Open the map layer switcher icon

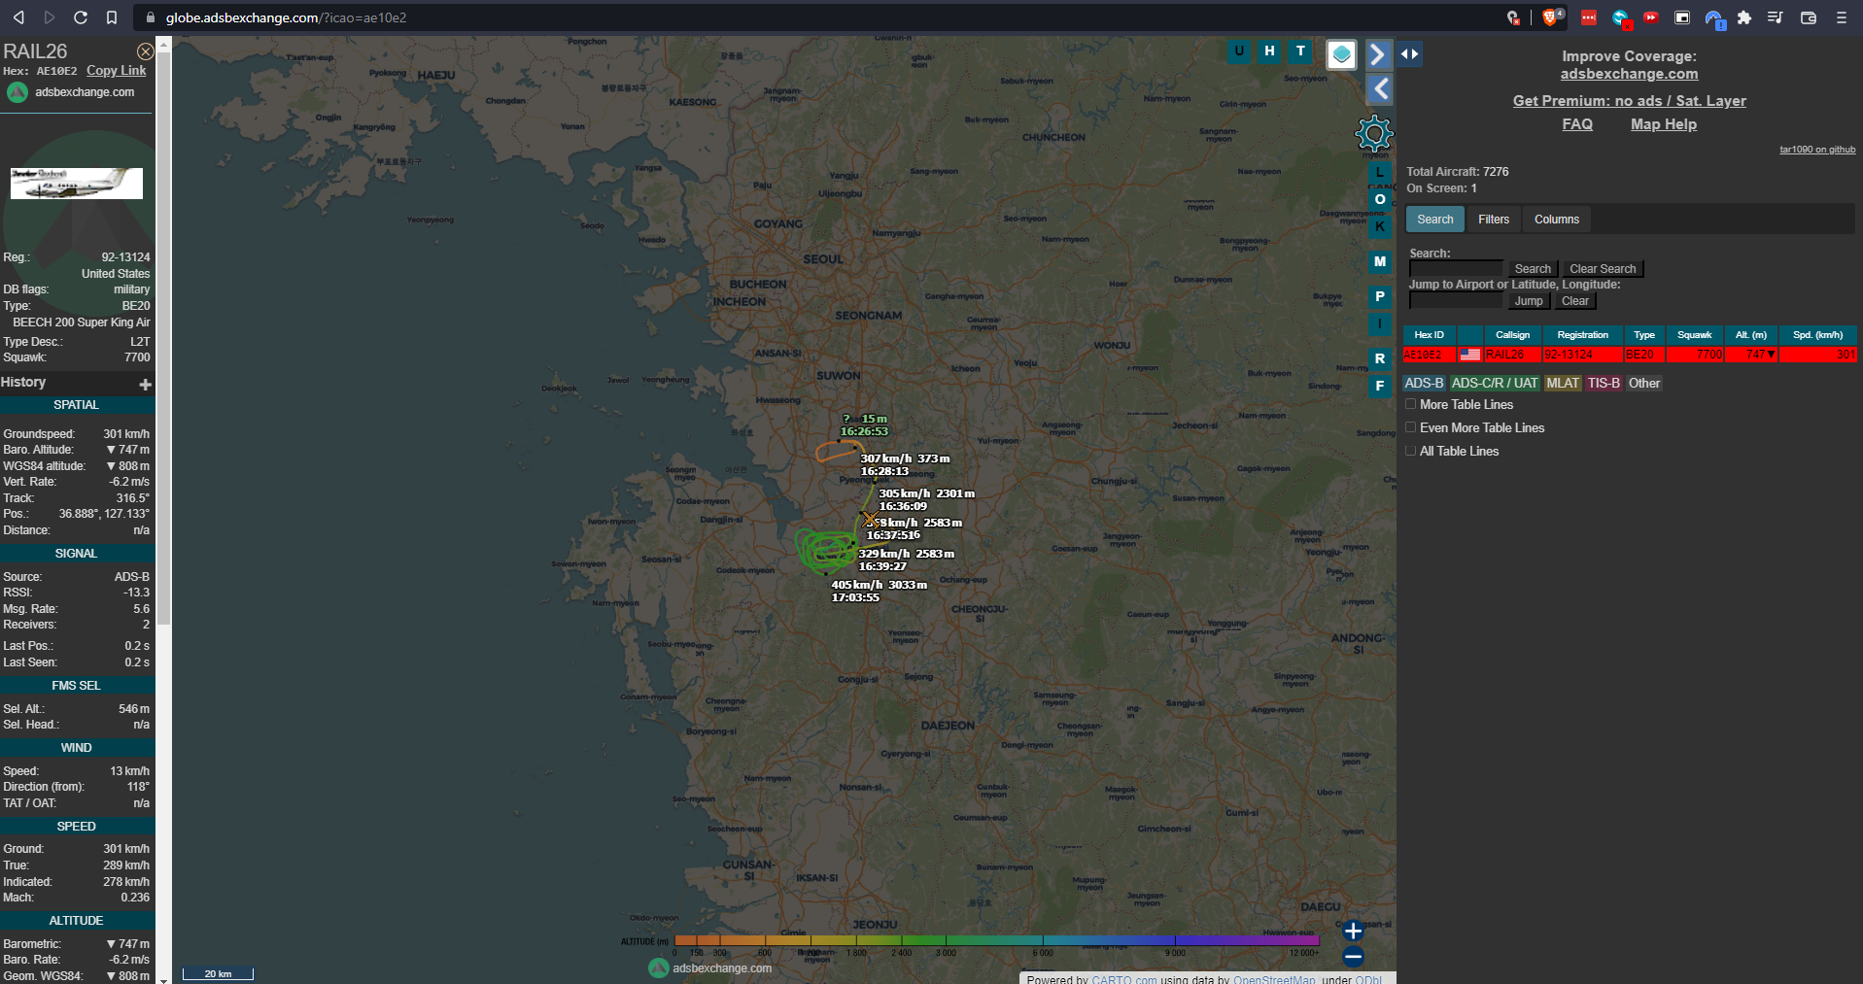[1342, 54]
